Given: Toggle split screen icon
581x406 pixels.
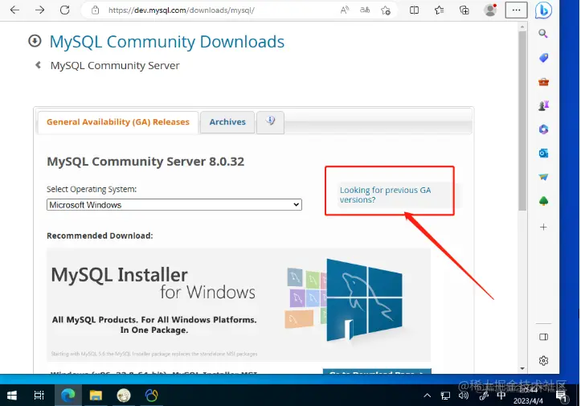Looking at the screenshot, I should click(x=415, y=10).
